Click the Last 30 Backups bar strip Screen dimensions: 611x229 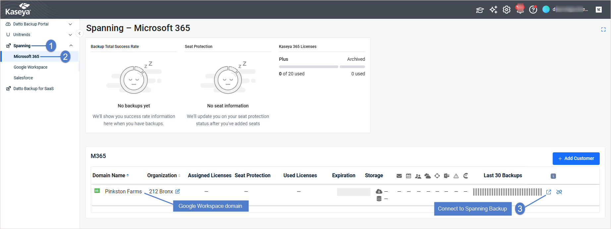(507, 192)
